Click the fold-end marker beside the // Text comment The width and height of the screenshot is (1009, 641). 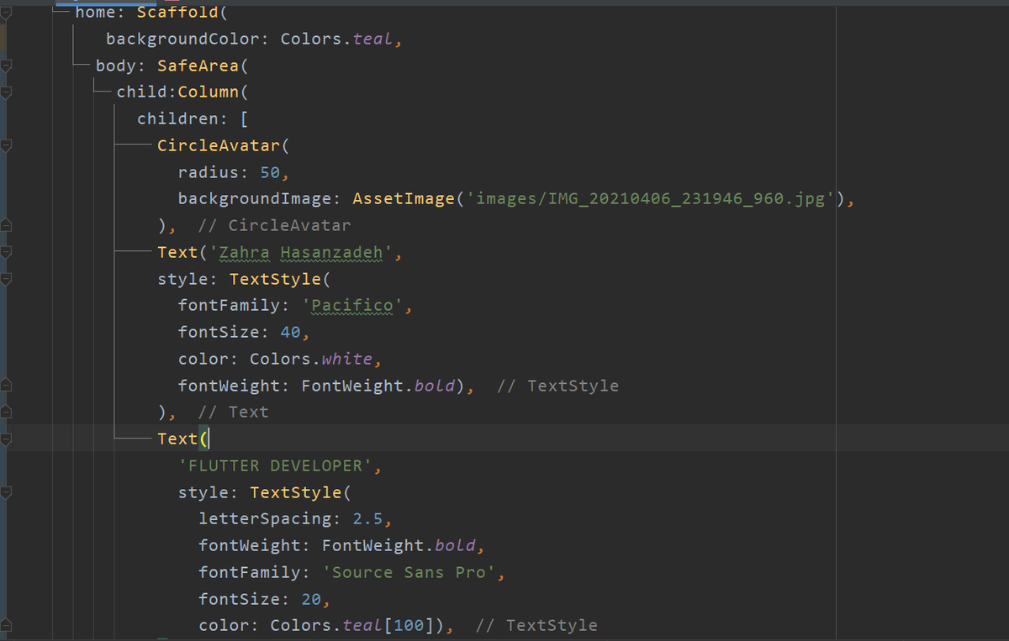(x=7, y=412)
